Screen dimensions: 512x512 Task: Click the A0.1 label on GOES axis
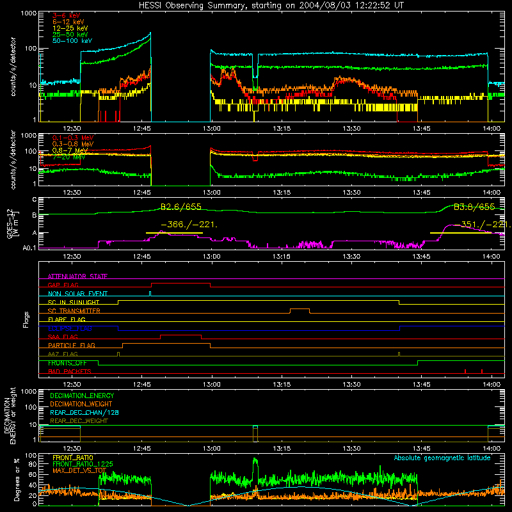[x=29, y=248]
